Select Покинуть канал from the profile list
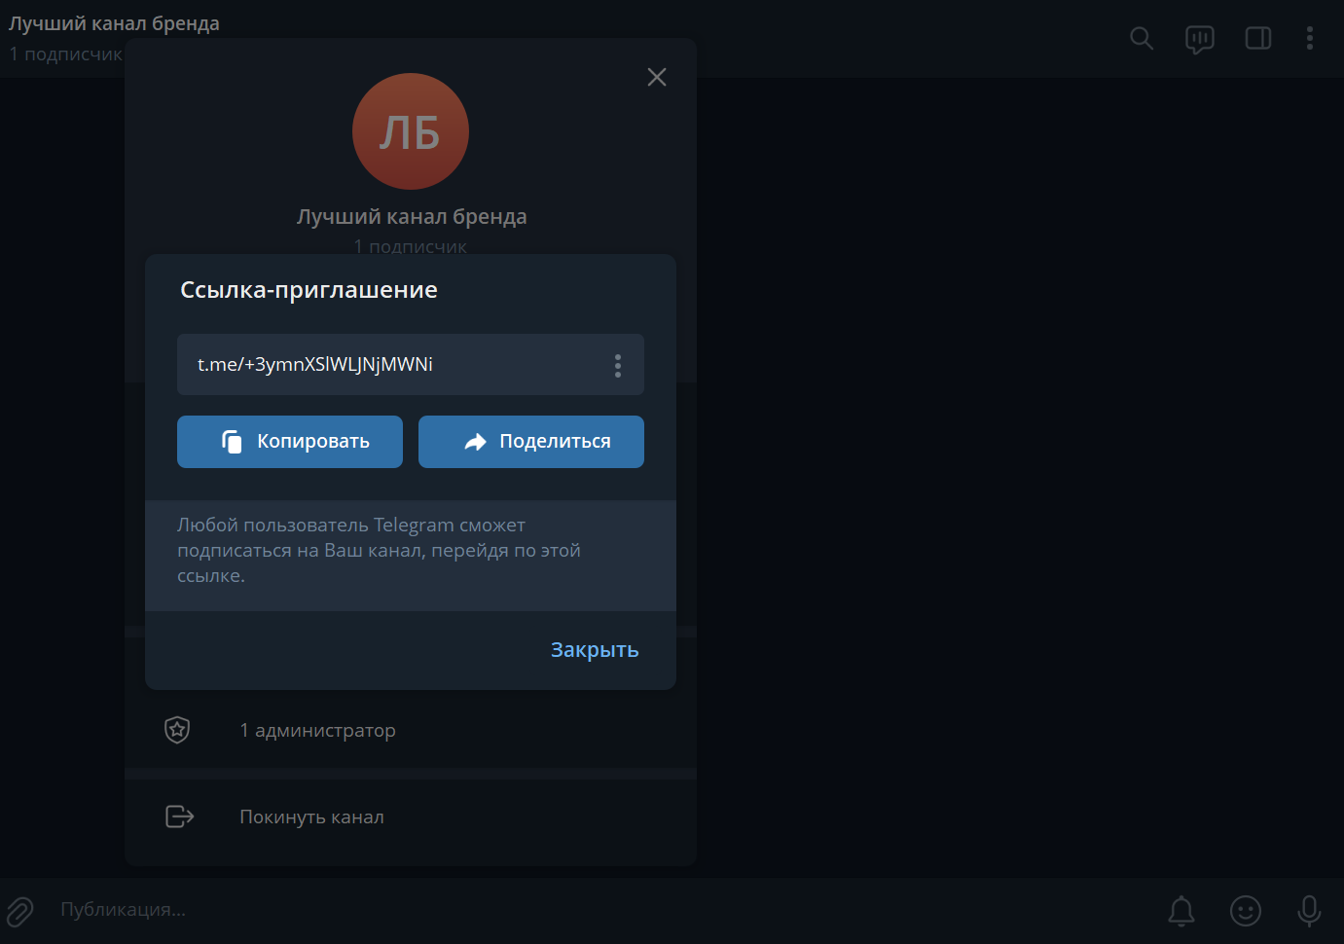The width and height of the screenshot is (1344, 944). click(311, 817)
